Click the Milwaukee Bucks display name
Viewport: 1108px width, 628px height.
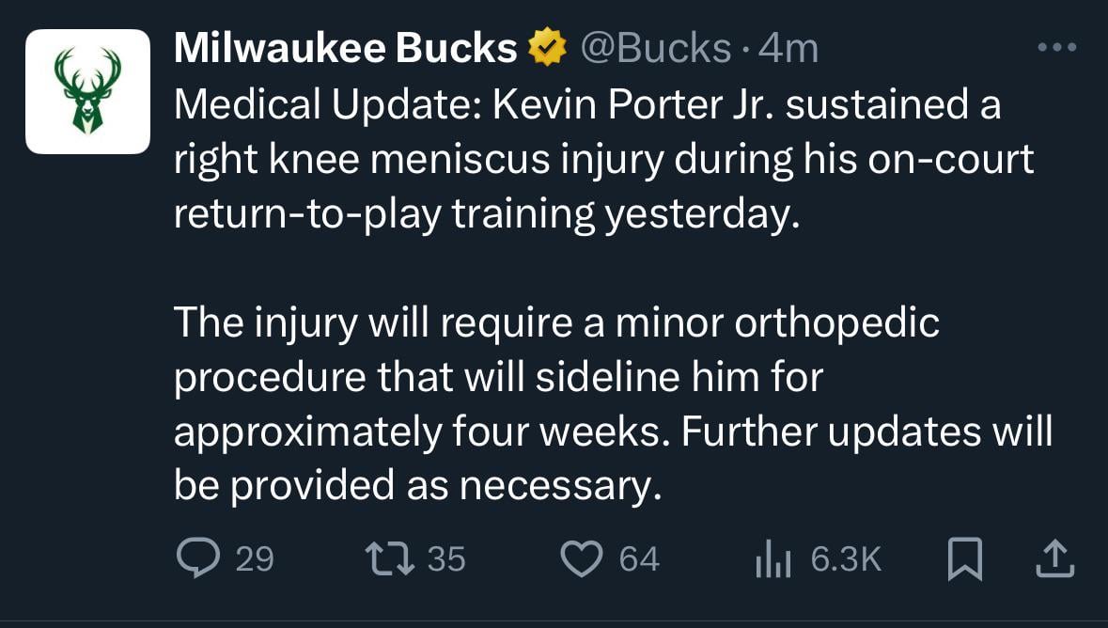pos(345,49)
